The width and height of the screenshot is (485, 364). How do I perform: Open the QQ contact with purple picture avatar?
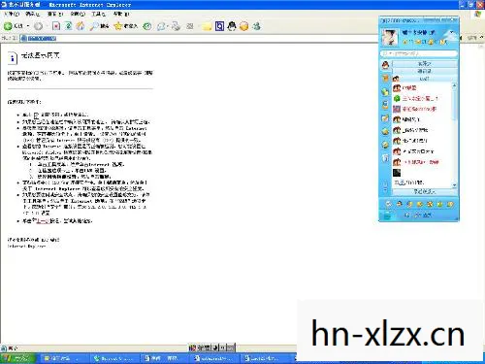click(x=422, y=109)
